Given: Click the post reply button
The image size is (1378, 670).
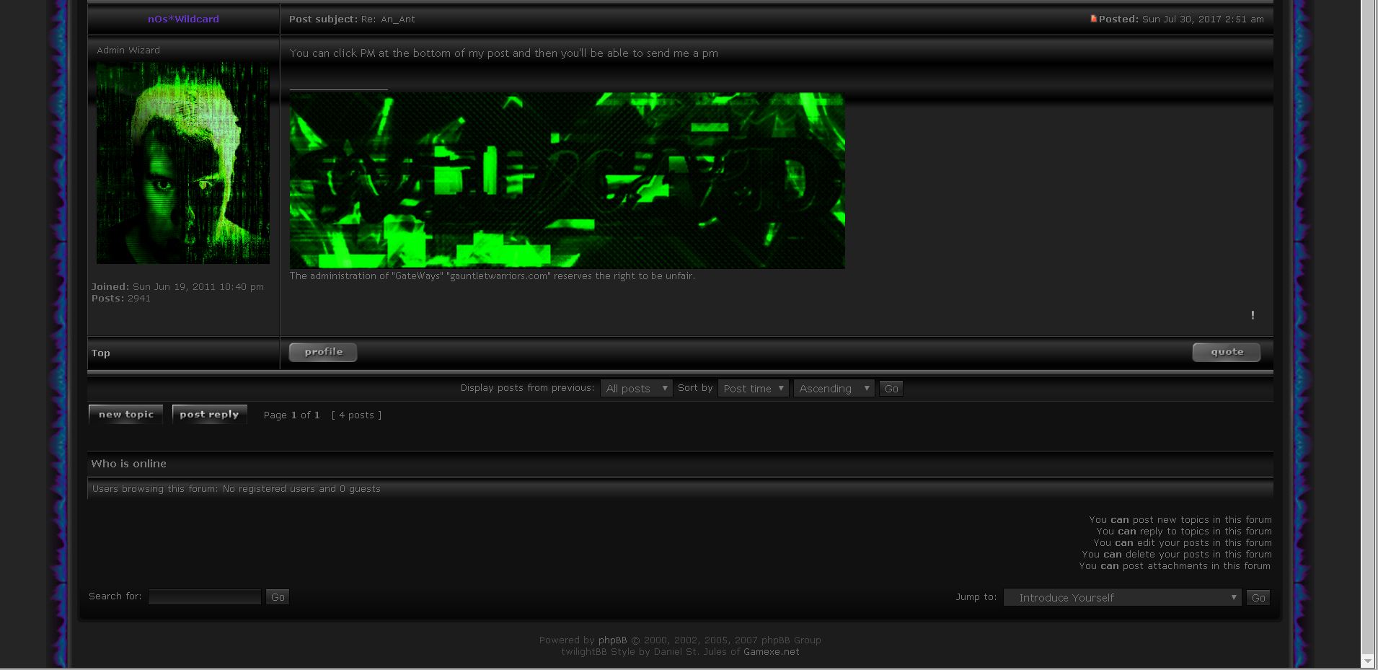Looking at the screenshot, I should [x=209, y=415].
